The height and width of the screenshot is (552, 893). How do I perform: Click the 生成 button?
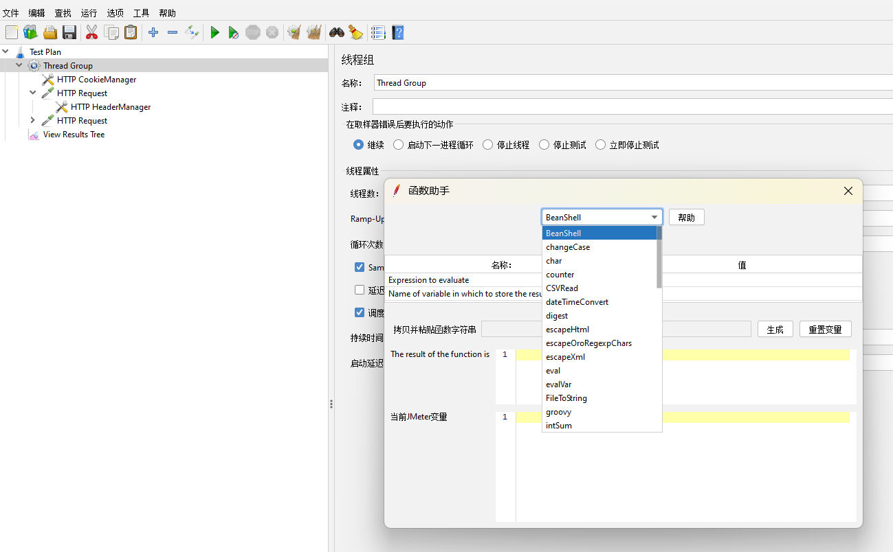[775, 329]
